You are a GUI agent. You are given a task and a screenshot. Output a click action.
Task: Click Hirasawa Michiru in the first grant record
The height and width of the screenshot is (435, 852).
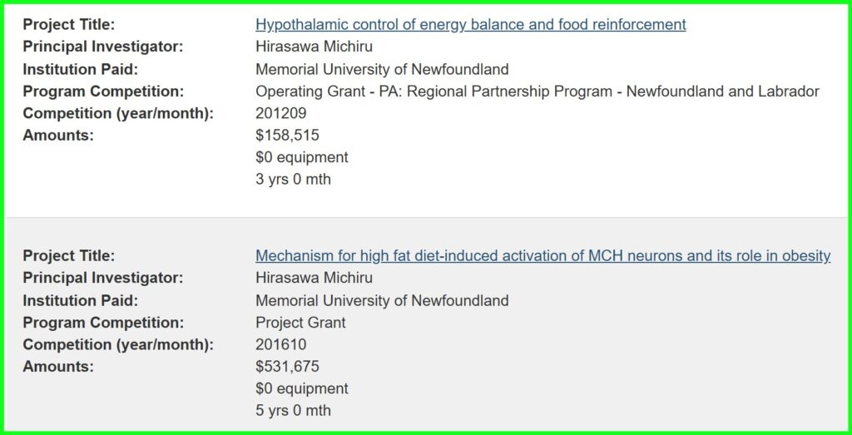314,47
